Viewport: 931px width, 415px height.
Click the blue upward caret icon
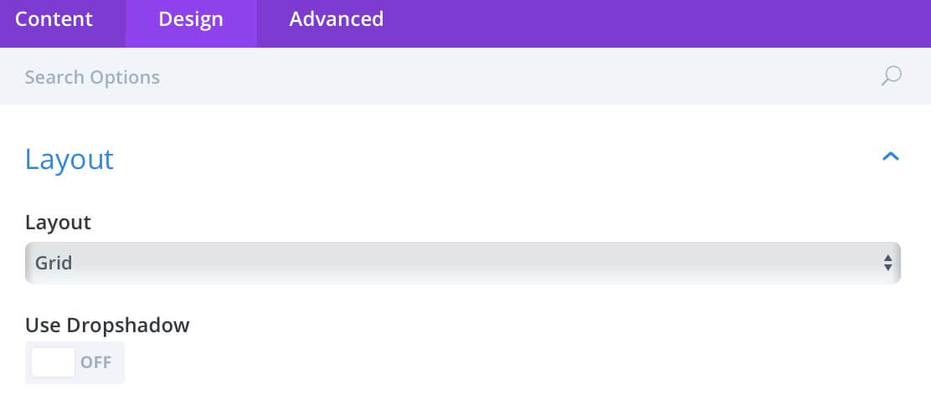(891, 156)
